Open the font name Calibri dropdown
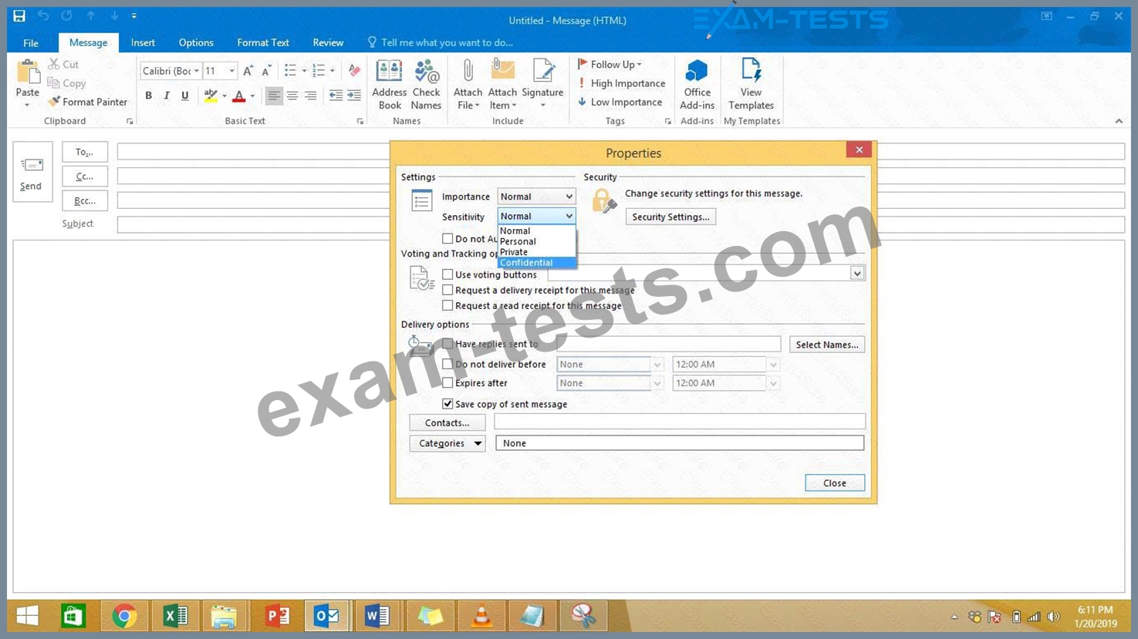Viewport: 1138px width, 639px height. coord(197,71)
